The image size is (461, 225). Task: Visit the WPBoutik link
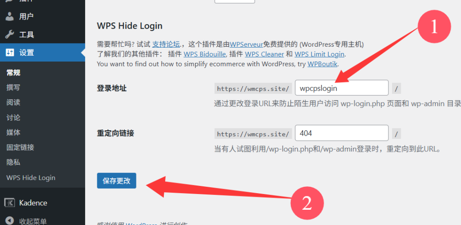pos(322,64)
